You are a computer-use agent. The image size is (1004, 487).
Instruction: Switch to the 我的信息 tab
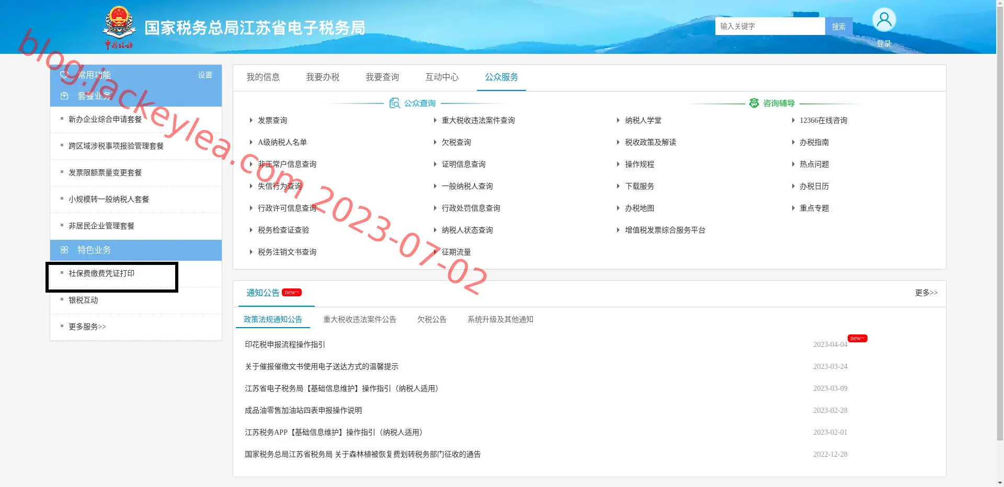point(263,77)
